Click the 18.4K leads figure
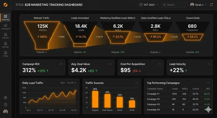 coord(81,26)
